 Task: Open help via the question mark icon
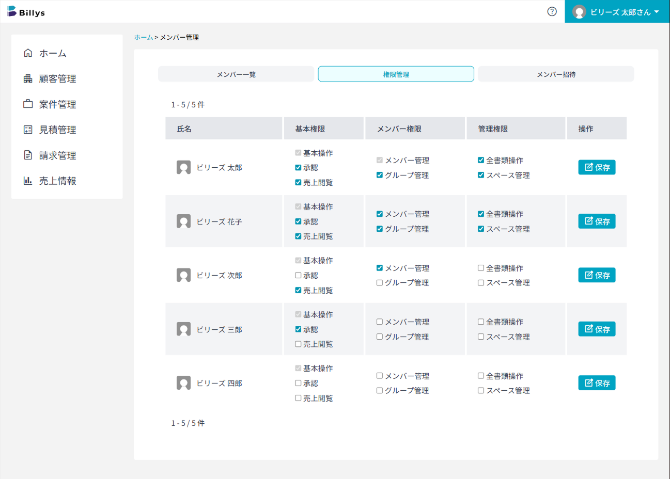[x=552, y=11]
